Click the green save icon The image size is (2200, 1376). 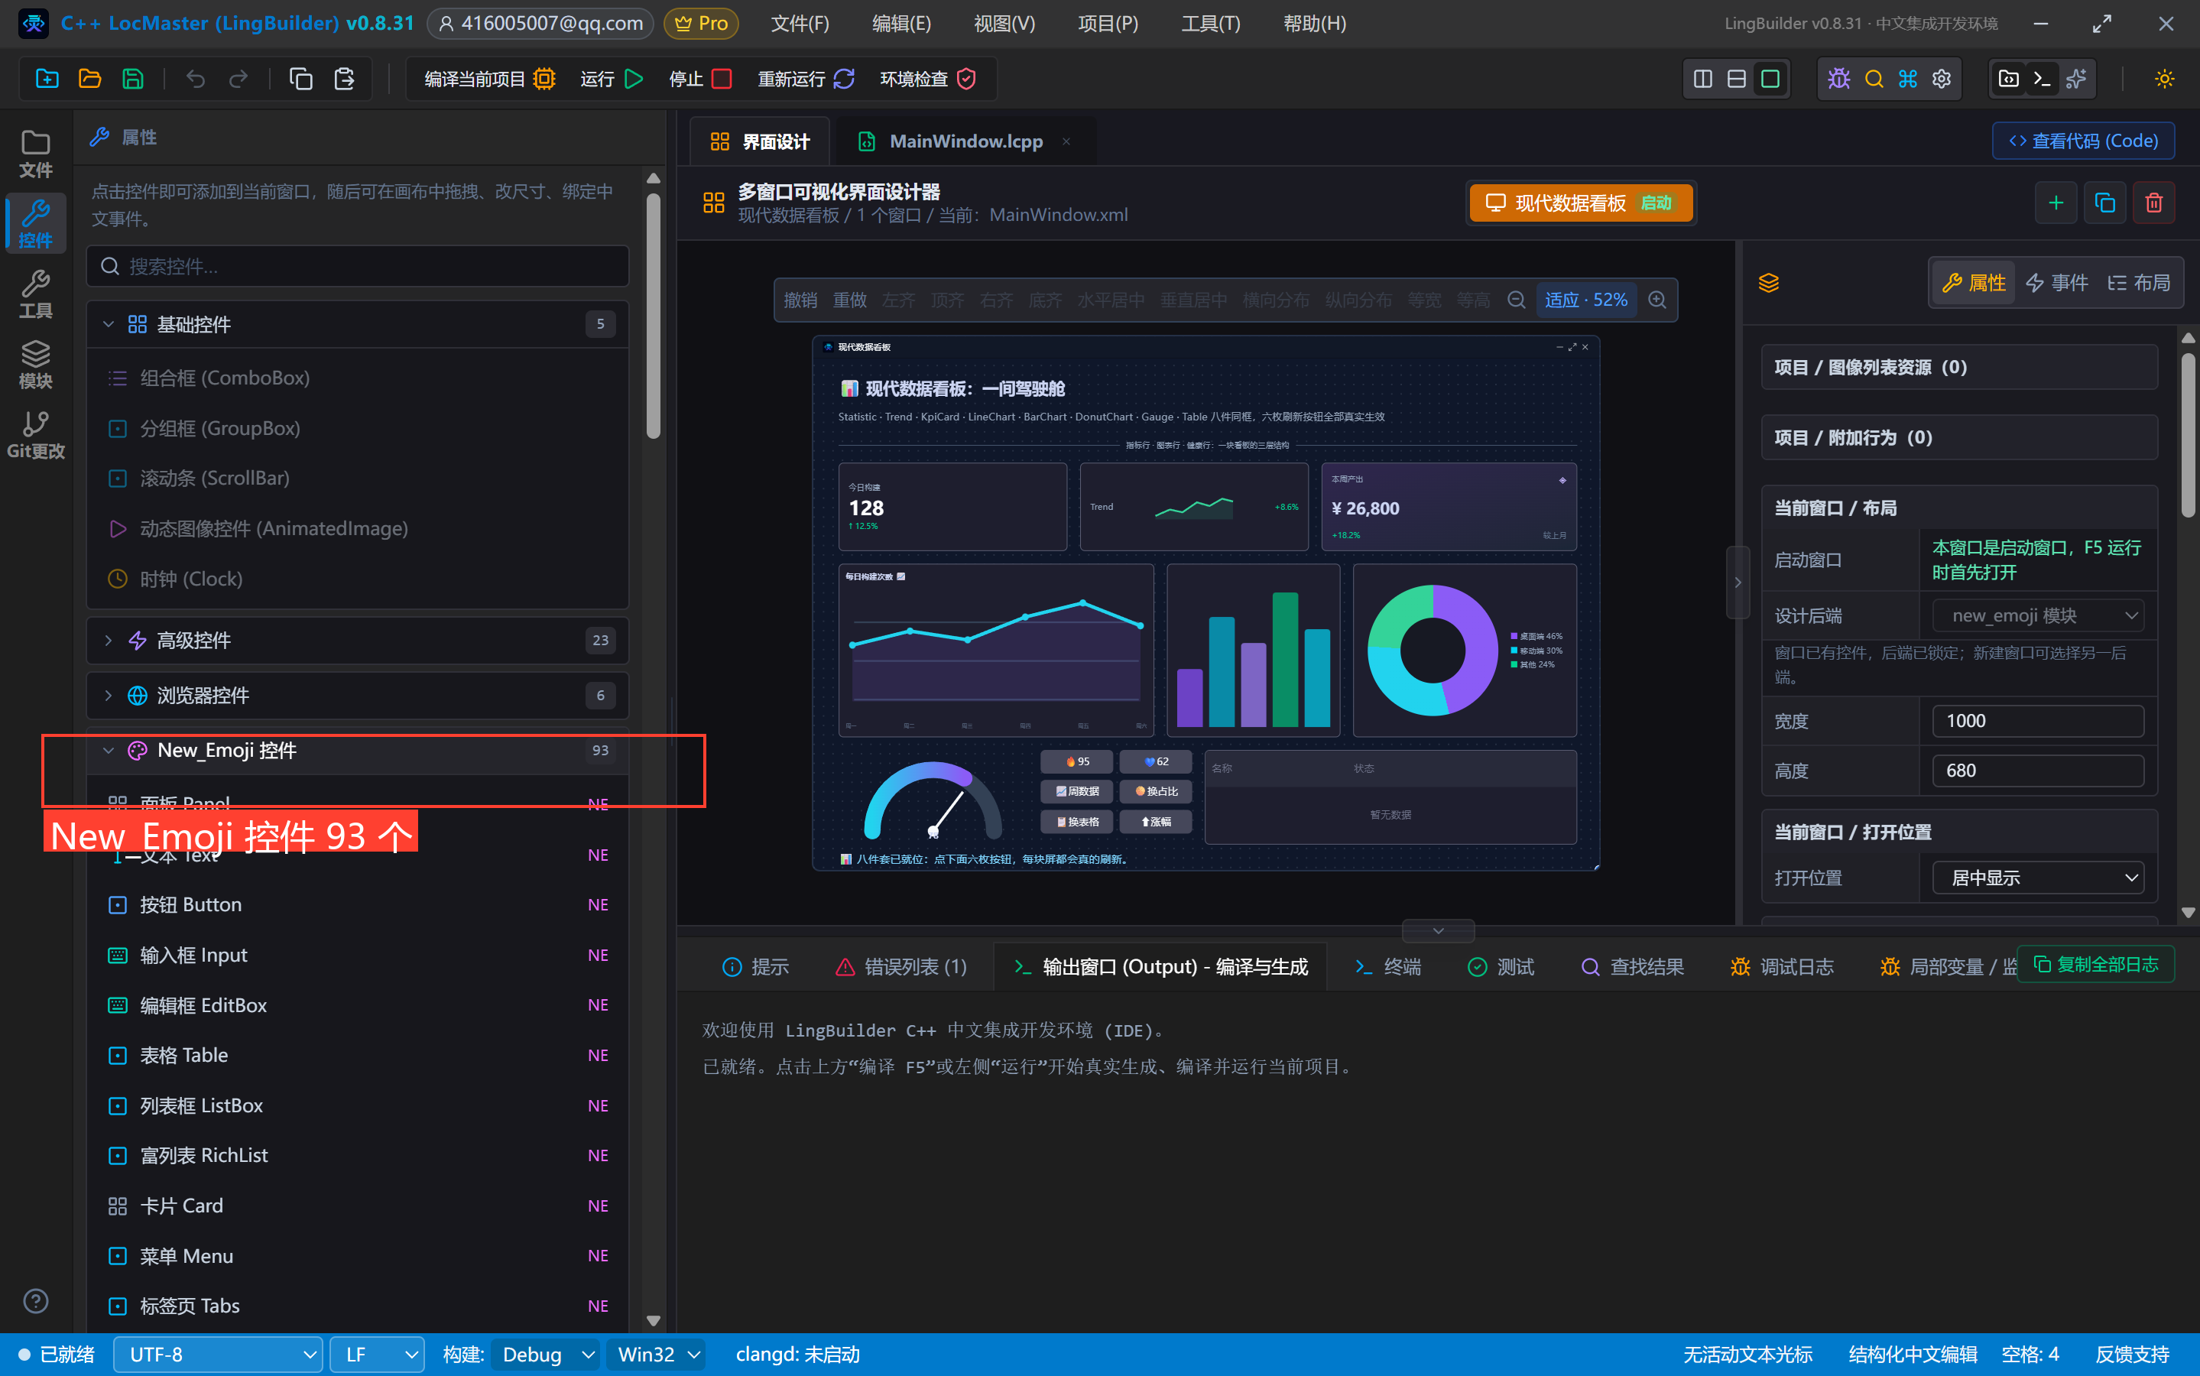click(133, 80)
